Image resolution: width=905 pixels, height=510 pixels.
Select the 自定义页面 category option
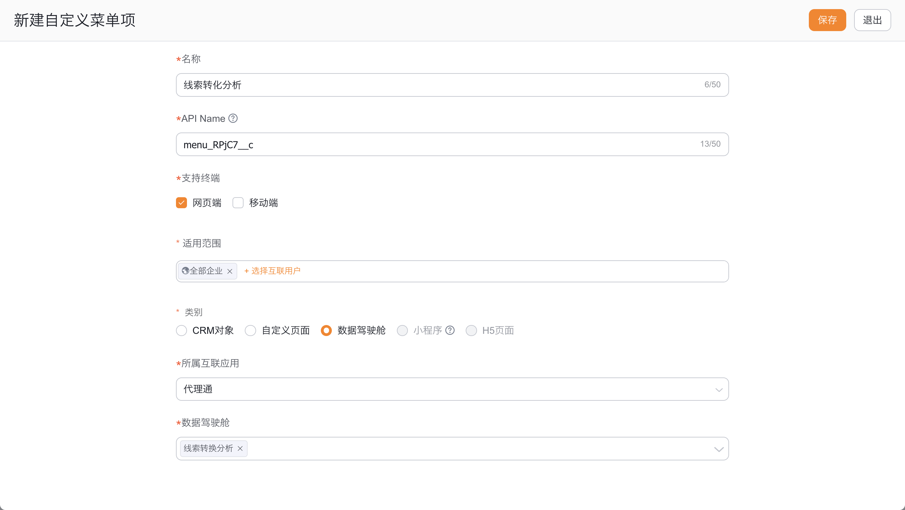(250, 330)
